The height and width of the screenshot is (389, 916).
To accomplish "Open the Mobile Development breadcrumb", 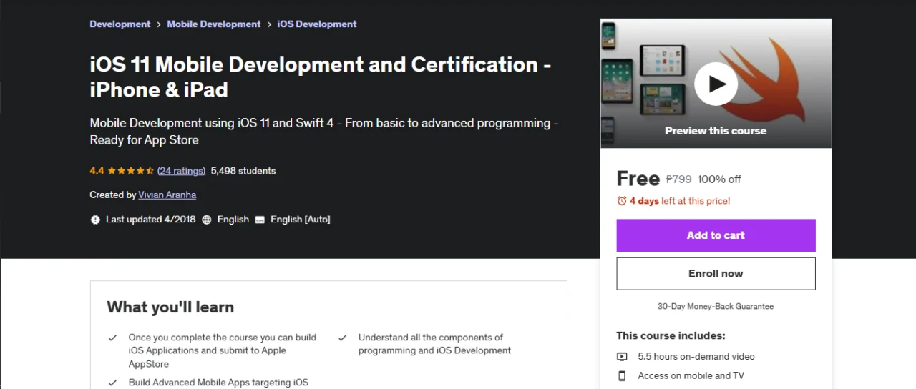I will [x=214, y=24].
